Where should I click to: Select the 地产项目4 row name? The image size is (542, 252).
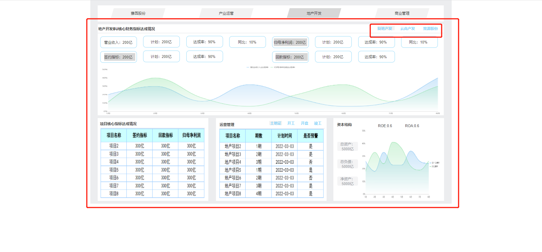pos(233,162)
